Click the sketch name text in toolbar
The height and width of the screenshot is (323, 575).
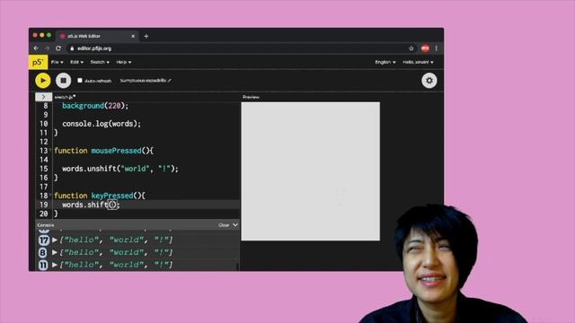tap(143, 80)
